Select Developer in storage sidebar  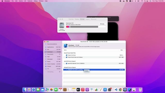[x=53, y=52]
